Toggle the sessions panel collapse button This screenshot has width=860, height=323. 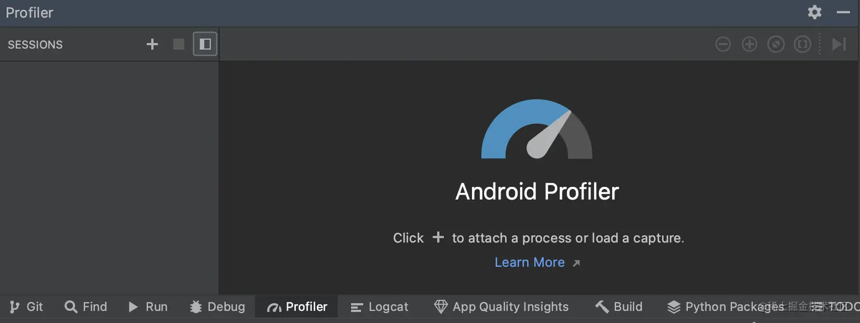point(205,44)
